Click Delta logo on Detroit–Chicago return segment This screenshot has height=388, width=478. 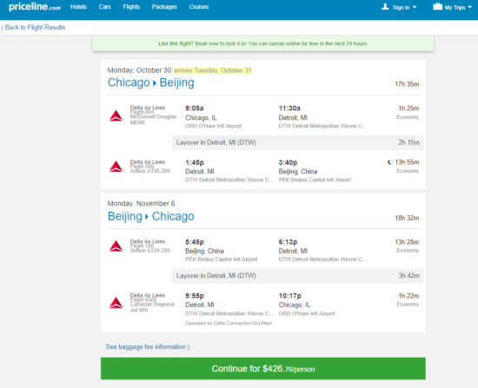point(116,303)
